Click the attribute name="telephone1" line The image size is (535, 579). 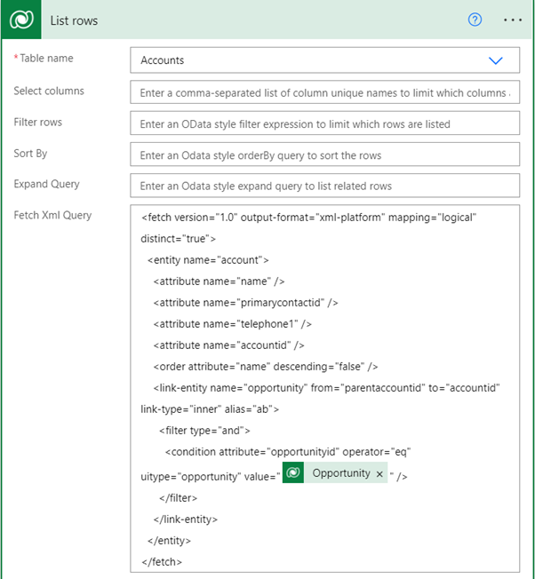(x=233, y=324)
